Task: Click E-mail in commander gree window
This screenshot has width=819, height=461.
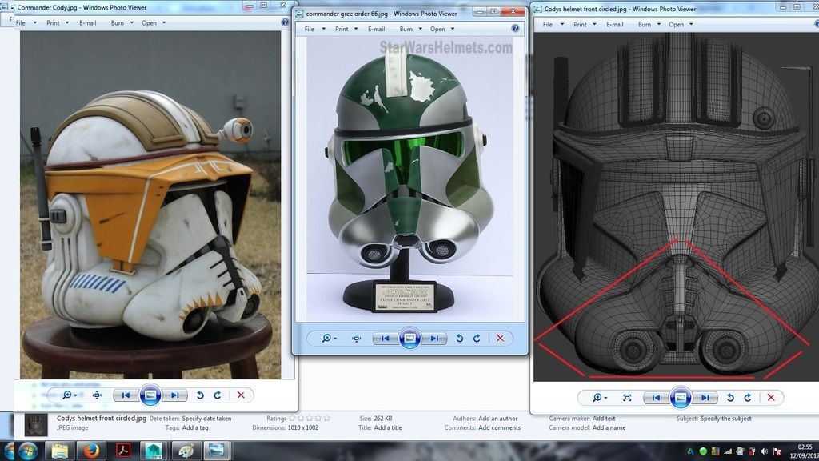Action: [x=376, y=30]
